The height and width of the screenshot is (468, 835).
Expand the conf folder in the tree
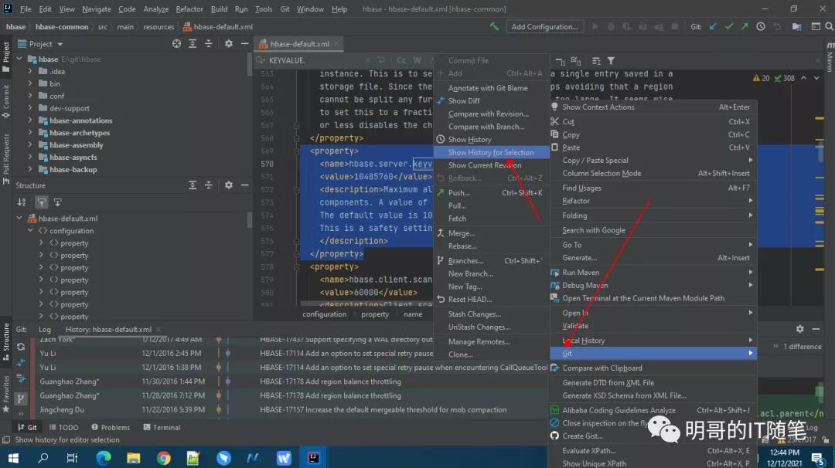tap(30, 96)
